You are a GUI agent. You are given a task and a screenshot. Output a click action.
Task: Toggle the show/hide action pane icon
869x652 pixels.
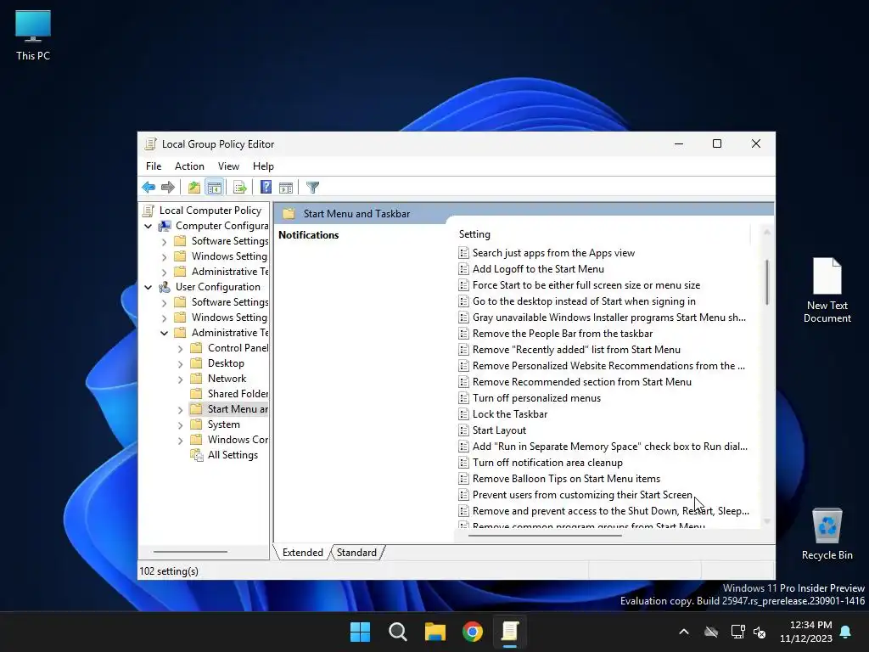[x=286, y=188]
